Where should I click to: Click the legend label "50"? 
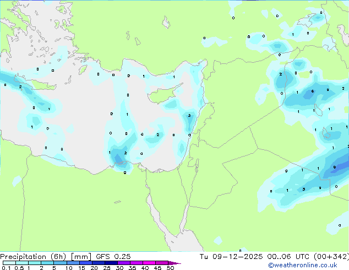click(x=170, y=268)
